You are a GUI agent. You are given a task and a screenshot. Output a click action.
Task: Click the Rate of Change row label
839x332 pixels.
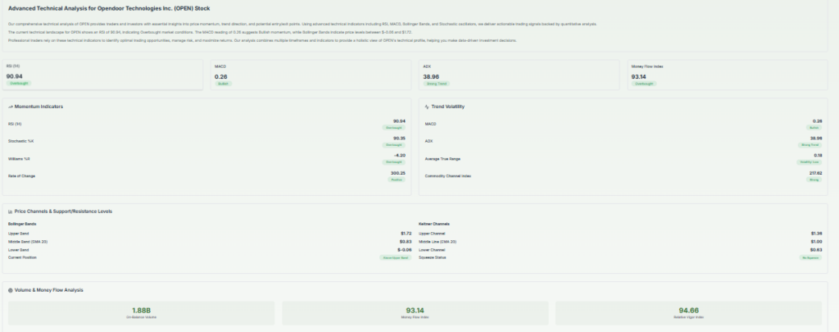click(x=21, y=176)
